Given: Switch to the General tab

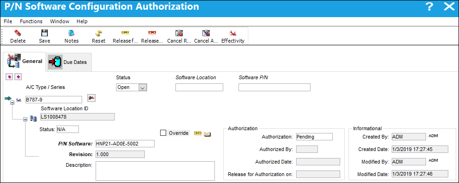Looking at the screenshot, I should click(24, 62).
